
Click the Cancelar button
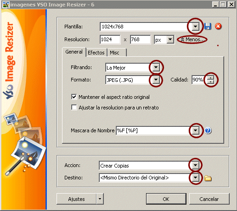[209, 199]
